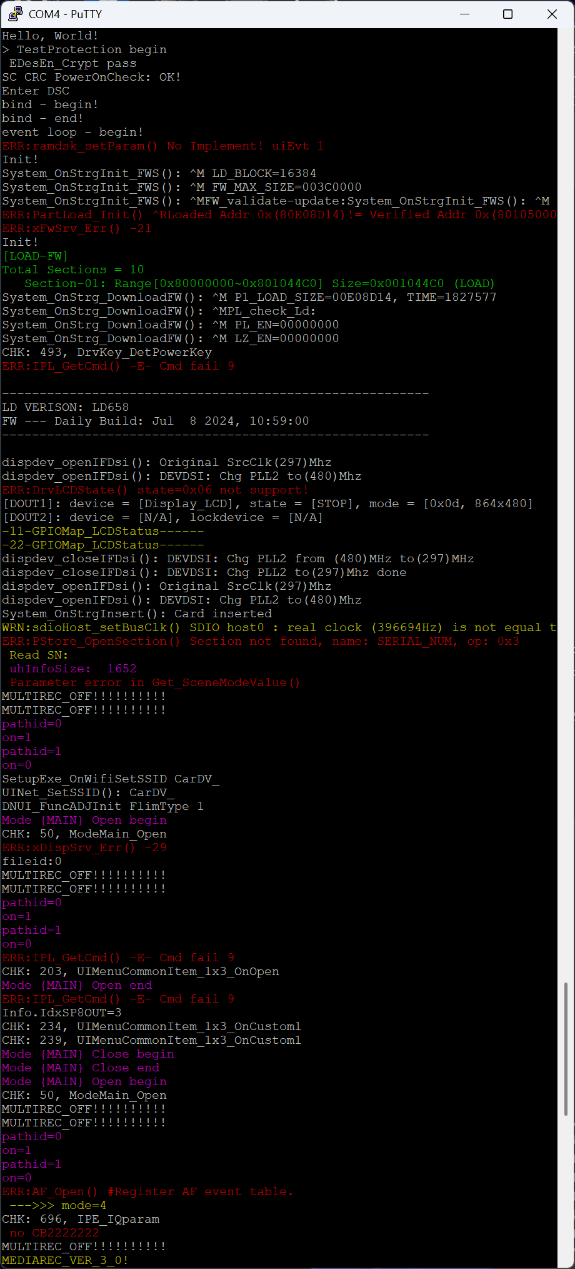Click the 'Card inserted' log line
This screenshot has height=1269, width=575.
pos(136,614)
